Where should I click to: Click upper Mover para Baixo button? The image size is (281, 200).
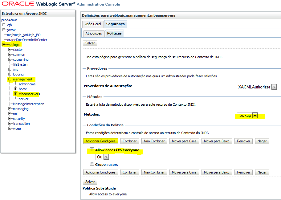pos(217,141)
